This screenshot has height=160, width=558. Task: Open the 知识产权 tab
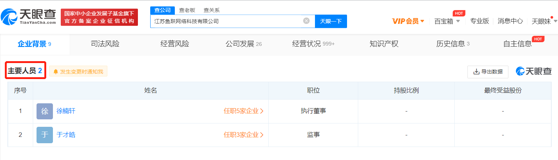click(384, 44)
